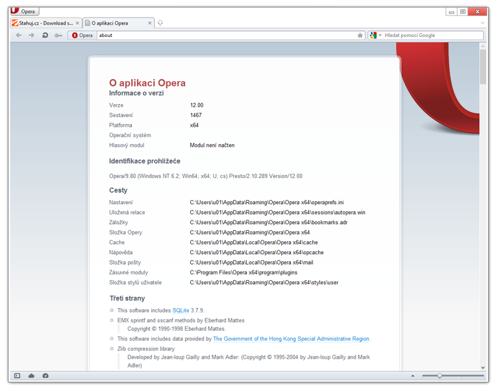Maximize the Opera window

pyautogui.click(x=463, y=12)
